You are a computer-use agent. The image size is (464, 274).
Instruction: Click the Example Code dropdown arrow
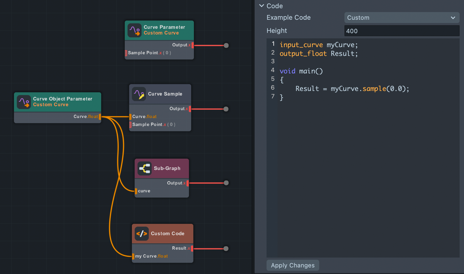point(453,18)
